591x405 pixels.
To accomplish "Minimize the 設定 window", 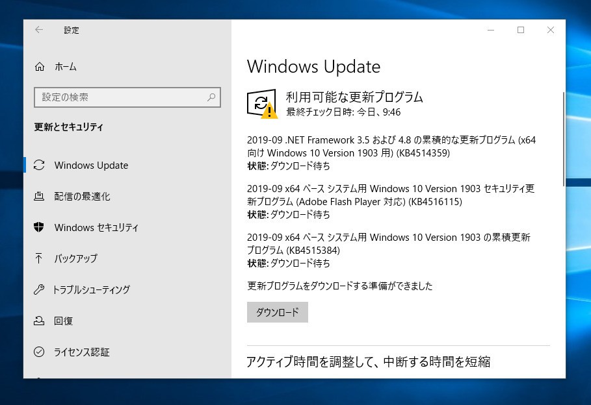I will 491,30.
